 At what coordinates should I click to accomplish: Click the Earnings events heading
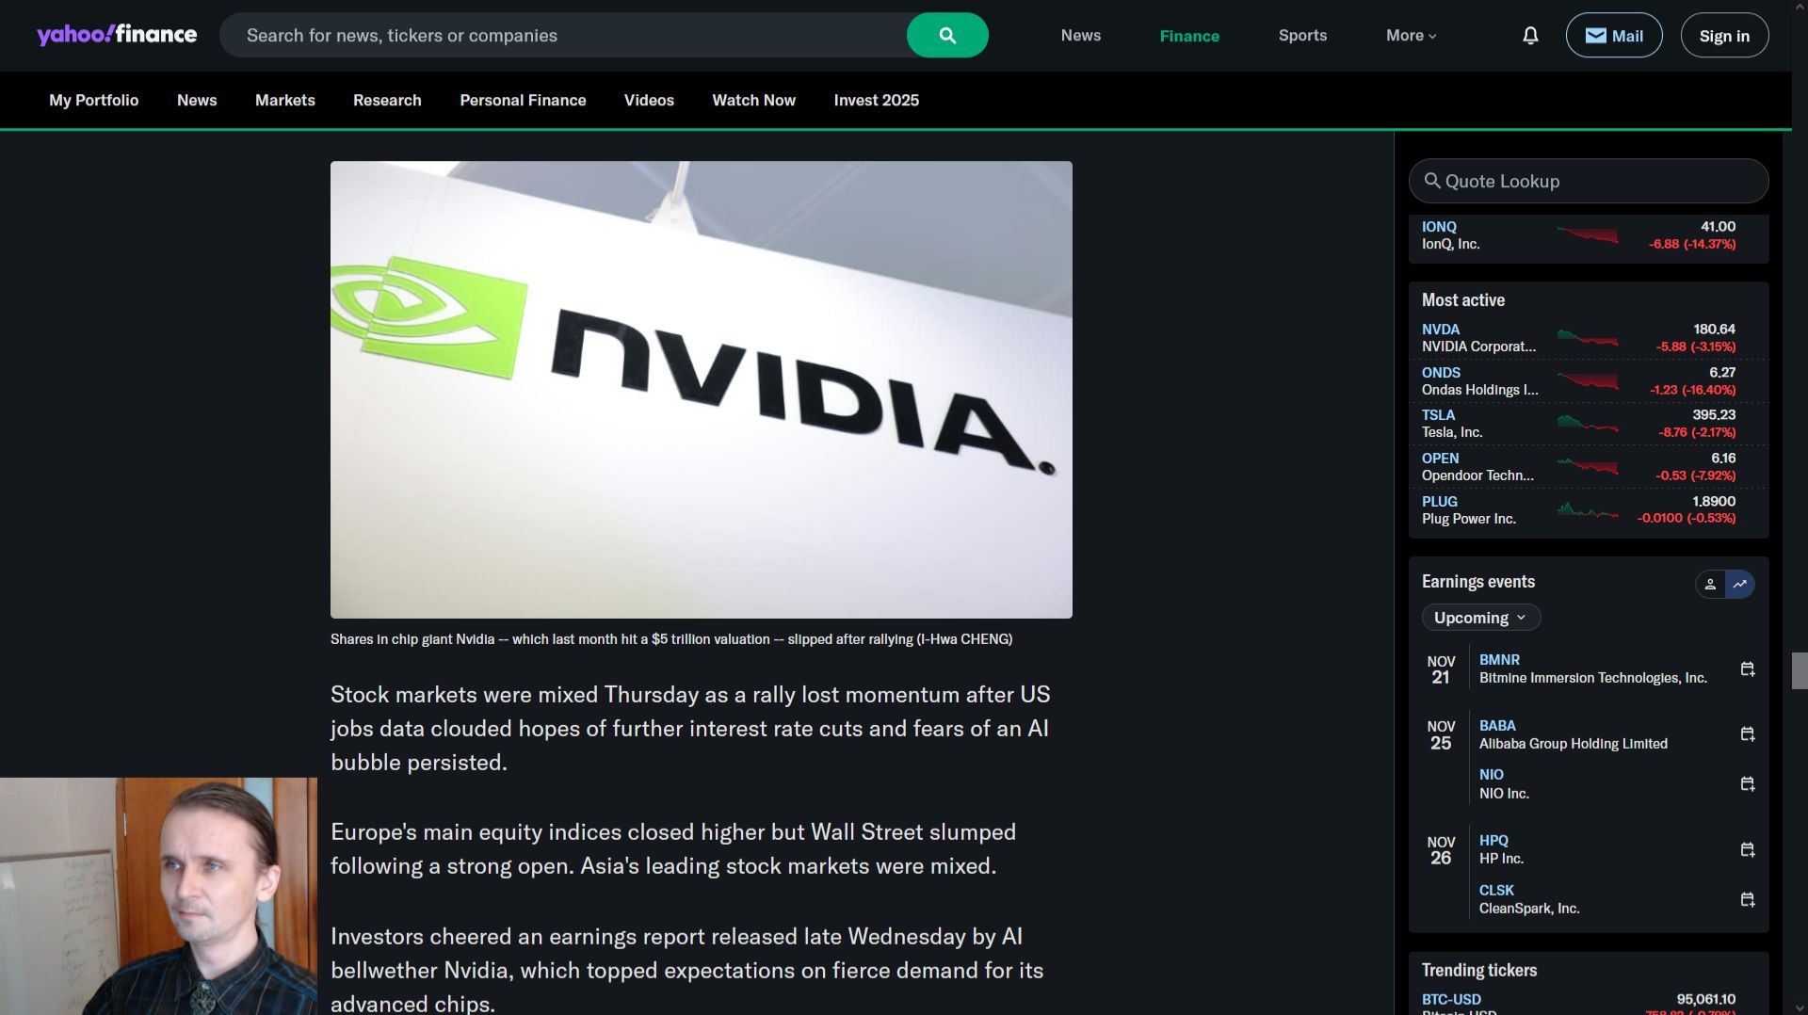coord(1478,582)
